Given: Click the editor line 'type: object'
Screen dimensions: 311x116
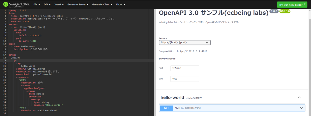Looking at the screenshot, I should (36, 94).
